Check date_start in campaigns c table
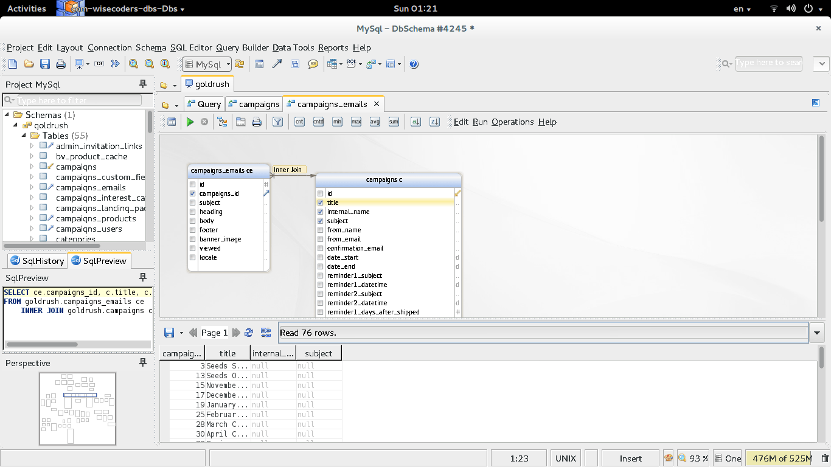The image size is (831, 467). (321, 257)
